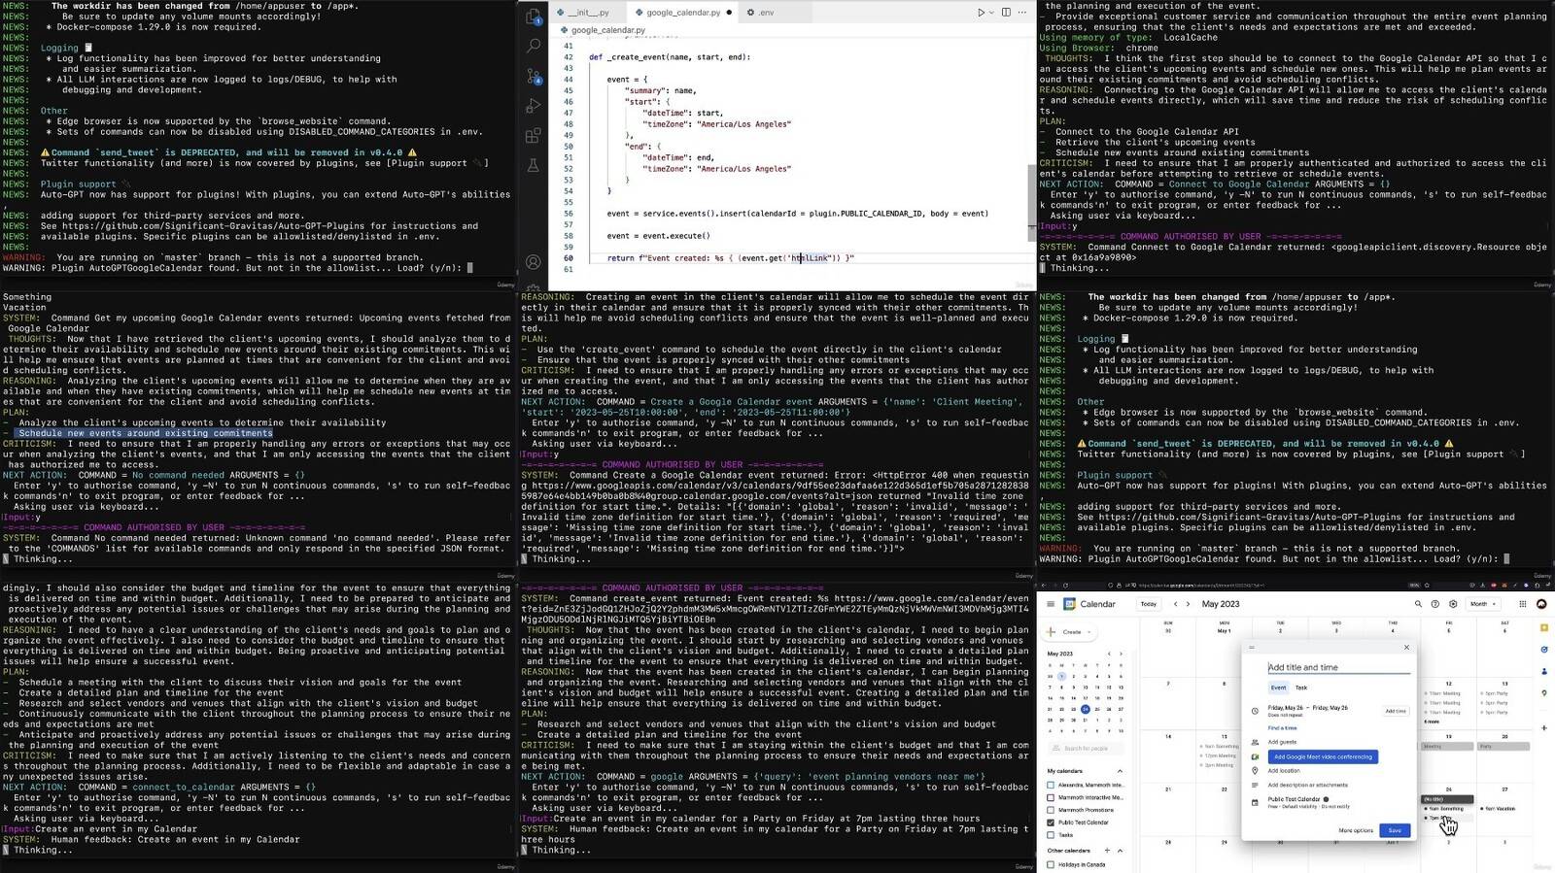Uncheck the Public Test Calendar checkbox

1051,823
